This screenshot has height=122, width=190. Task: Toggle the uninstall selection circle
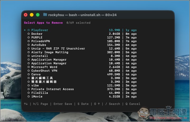[28, 56]
